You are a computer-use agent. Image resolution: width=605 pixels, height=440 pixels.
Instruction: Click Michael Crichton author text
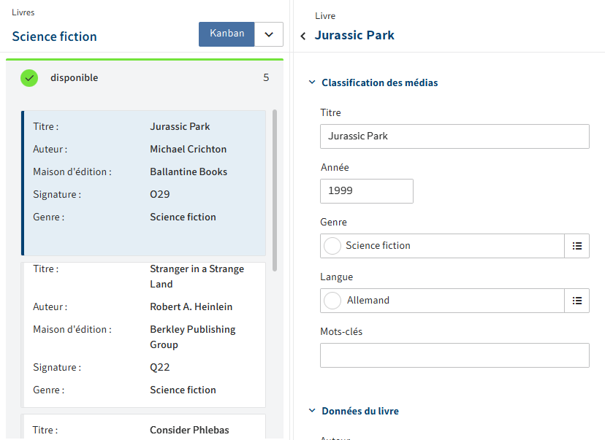point(188,149)
